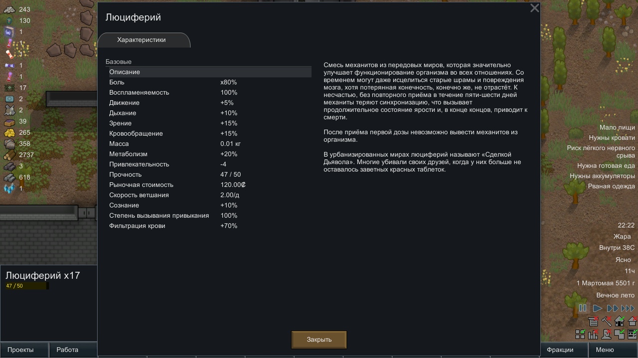The image size is (638, 358).
Task: Set game speed to normal play
Action: 597,308
